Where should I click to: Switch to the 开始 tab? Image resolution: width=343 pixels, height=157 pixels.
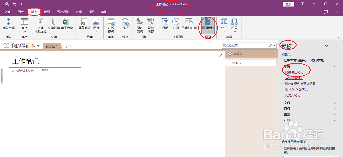pyautogui.click(x=21, y=12)
